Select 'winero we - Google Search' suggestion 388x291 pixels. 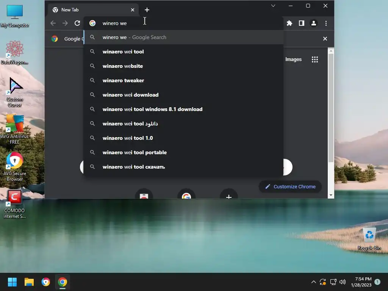point(183,38)
